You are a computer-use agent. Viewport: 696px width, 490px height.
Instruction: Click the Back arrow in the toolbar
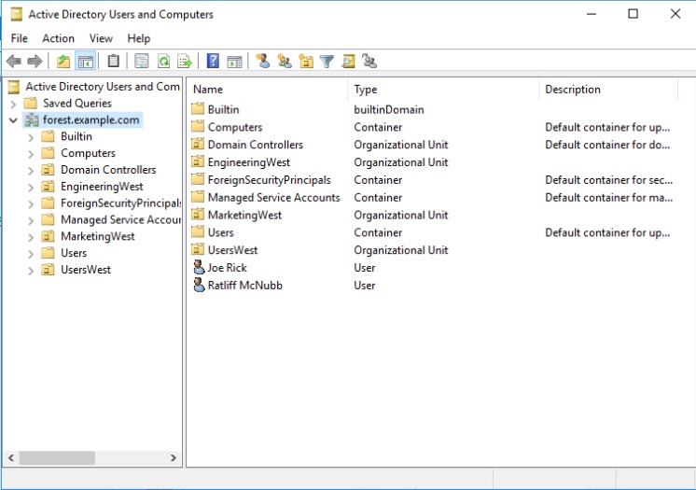click(x=14, y=62)
